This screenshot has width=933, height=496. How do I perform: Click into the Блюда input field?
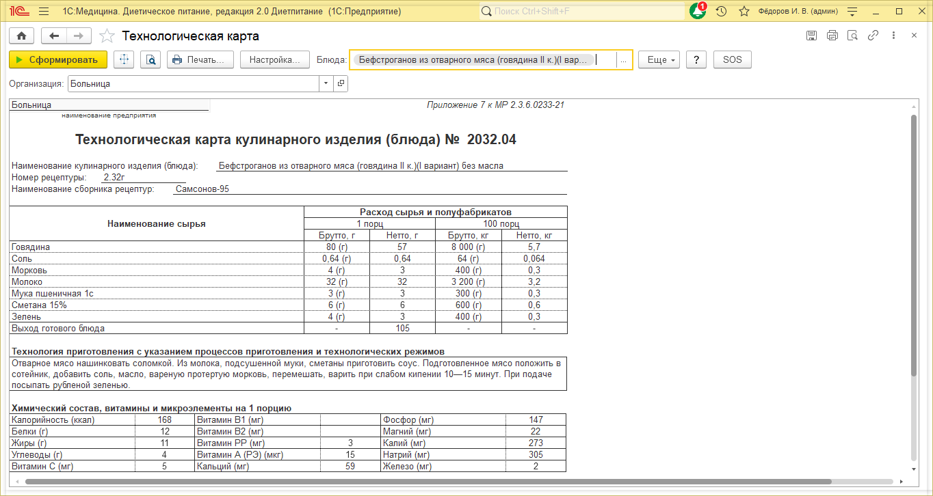pos(482,59)
